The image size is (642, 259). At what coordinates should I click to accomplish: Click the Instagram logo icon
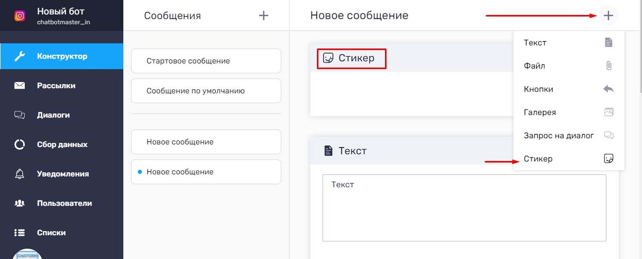click(x=20, y=15)
